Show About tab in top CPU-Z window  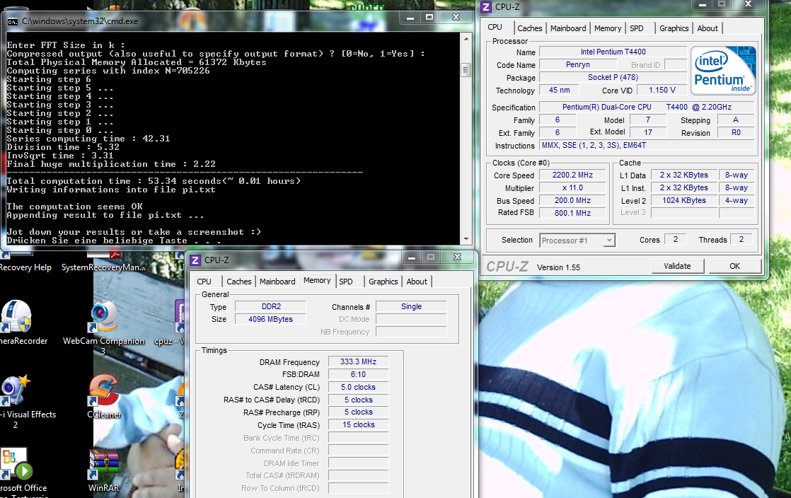coord(708,28)
